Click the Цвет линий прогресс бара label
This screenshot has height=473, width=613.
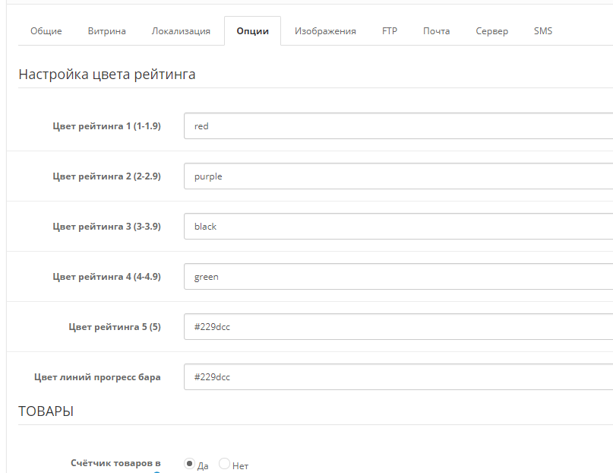click(97, 376)
